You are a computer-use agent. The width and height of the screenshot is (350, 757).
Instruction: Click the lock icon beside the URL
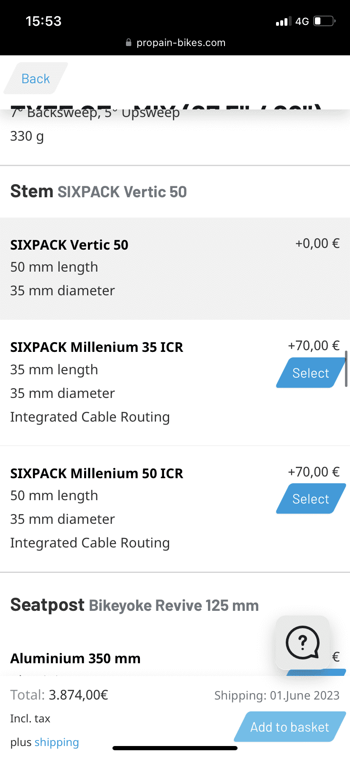pyautogui.click(x=129, y=43)
